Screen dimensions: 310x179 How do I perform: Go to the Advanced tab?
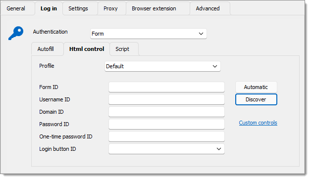207,9
